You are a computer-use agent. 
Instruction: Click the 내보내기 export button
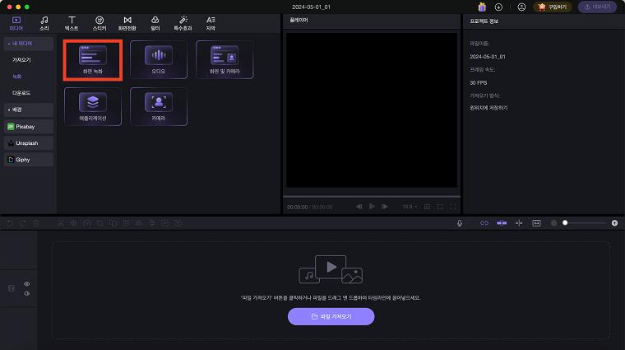[597, 7]
